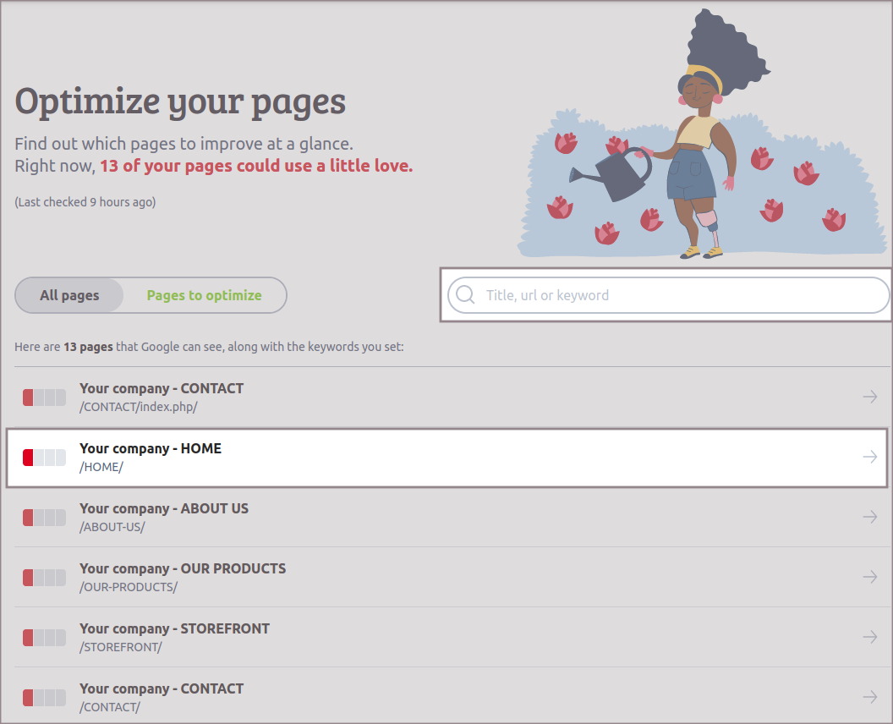Open the 'Your company - HOME' title
The width and height of the screenshot is (893, 724).
click(151, 448)
